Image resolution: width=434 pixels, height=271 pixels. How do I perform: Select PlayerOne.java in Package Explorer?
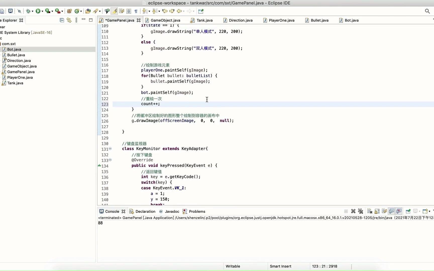20,77
